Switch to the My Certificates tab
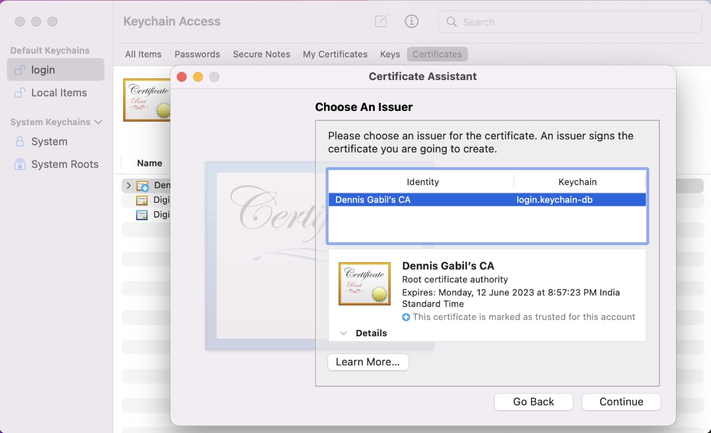This screenshot has height=433, width=711. click(335, 54)
